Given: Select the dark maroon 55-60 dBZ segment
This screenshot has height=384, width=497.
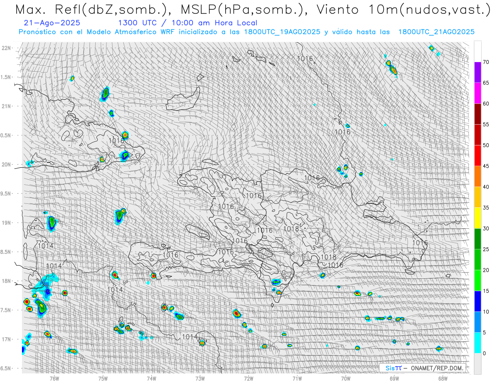Looking at the screenshot, I should [x=478, y=114].
